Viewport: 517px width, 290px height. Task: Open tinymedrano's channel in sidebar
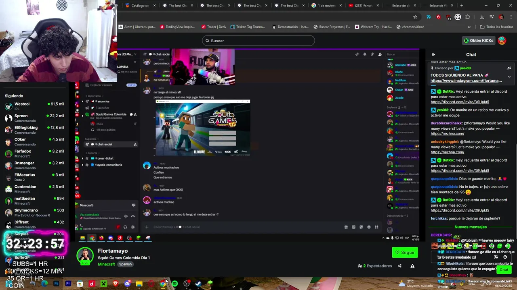click(x=34, y=213)
